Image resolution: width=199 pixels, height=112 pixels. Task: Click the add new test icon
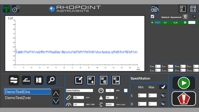point(91,80)
